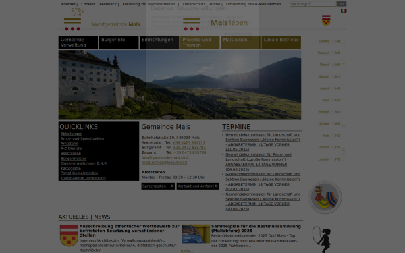Open the Mals leben menu item
This screenshot has width=405, height=253.
(240, 43)
